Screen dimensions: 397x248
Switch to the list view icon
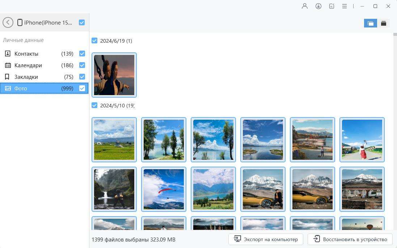pos(384,23)
